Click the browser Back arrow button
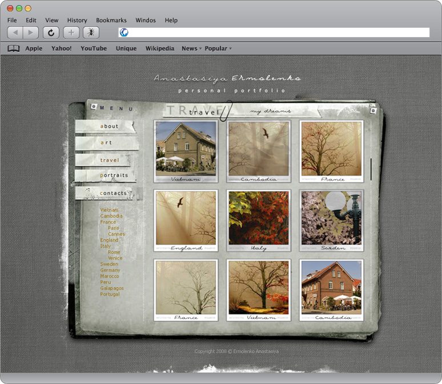 tap(15, 32)
